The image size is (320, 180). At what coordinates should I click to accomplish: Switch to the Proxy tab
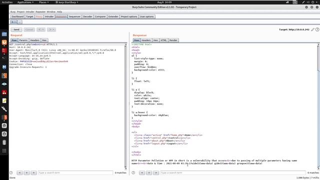39,16
